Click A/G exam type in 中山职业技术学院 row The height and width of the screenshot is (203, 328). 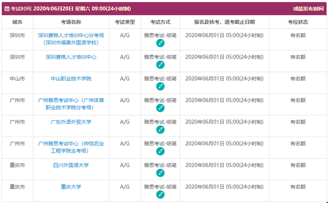125,78
